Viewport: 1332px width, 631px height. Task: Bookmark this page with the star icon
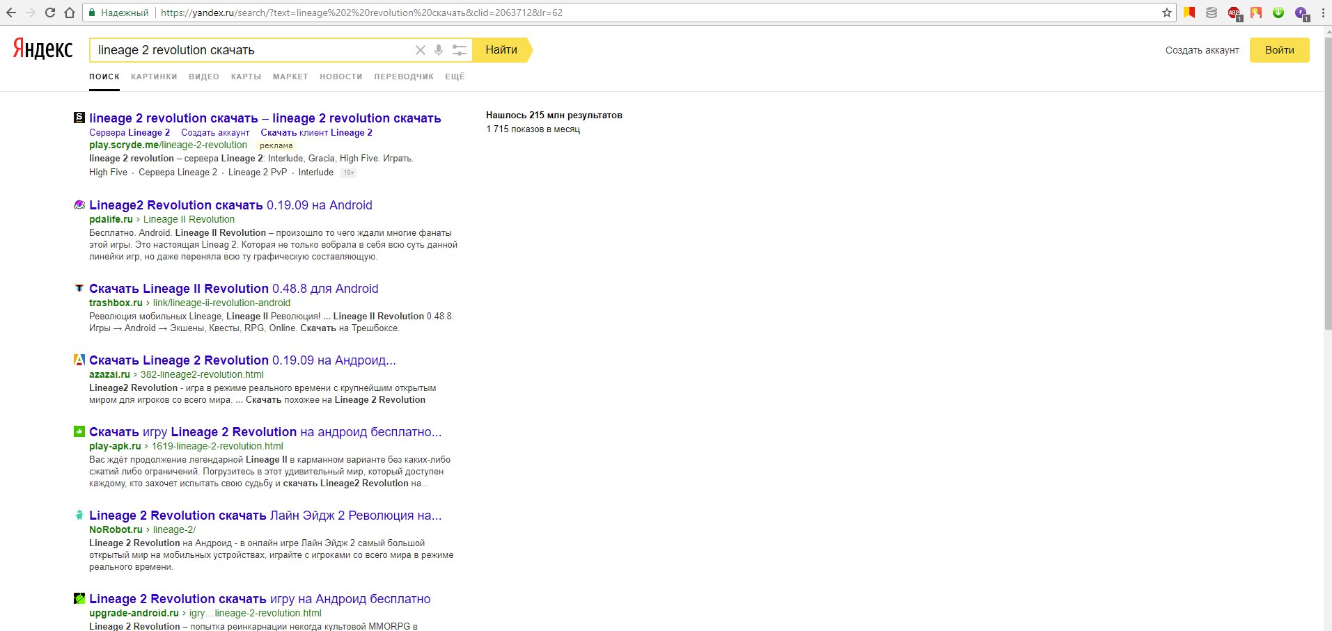pyautogui.click(x=1167, y=13)
